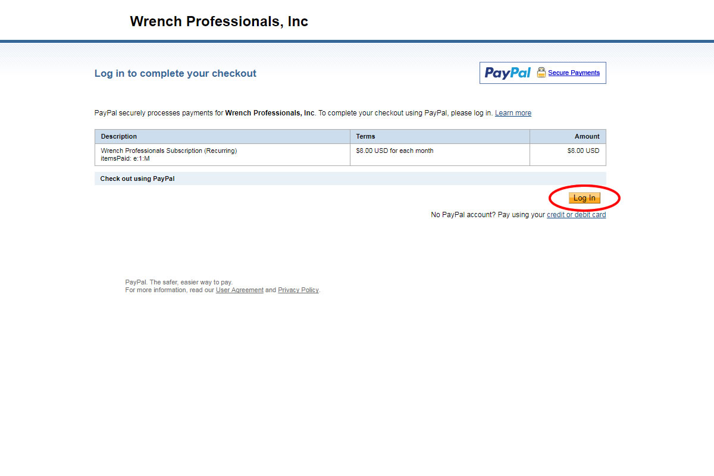The image size is (714, 476).
Task: Click the padlock icon beside Secure Payments
Action: [x=541, y=73]
